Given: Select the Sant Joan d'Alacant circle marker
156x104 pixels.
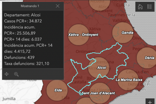Looking at the screenshot, I should click(100, 93).
